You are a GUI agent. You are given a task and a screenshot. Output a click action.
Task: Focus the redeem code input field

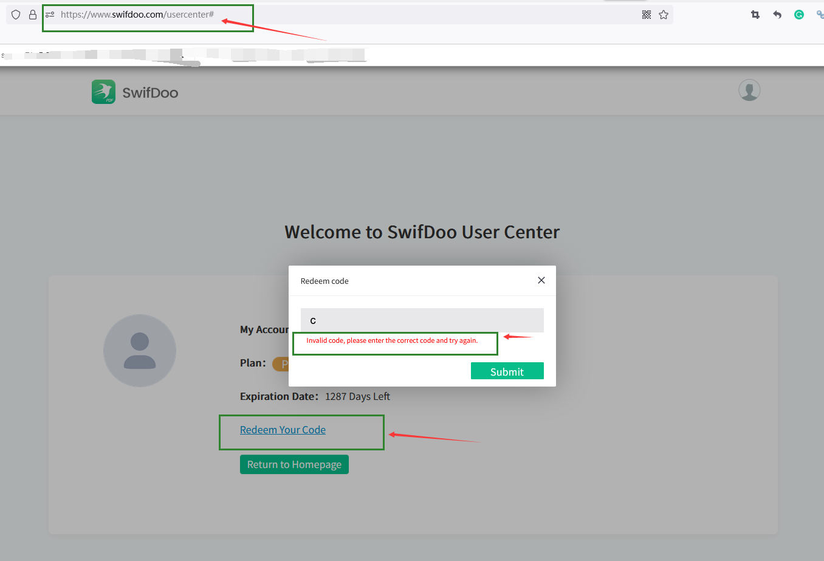coord(422,320)
